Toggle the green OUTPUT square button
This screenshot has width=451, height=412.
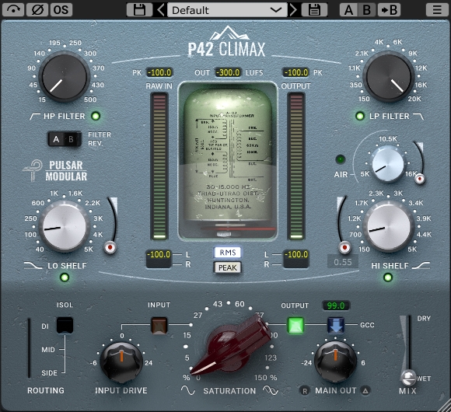295,325
